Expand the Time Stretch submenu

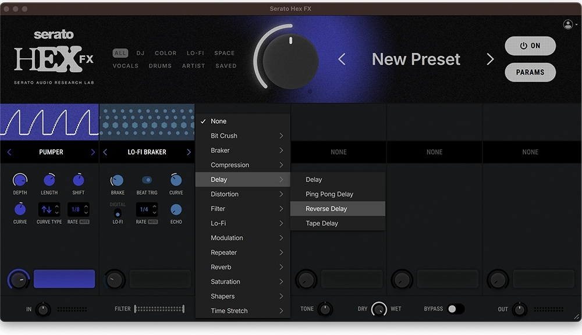(x=242, y=311)
